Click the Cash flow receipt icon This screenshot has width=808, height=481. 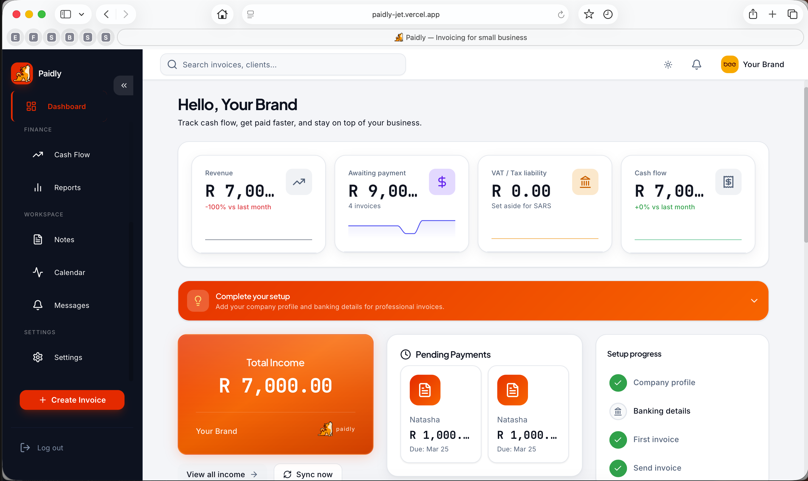click(728, 182)
